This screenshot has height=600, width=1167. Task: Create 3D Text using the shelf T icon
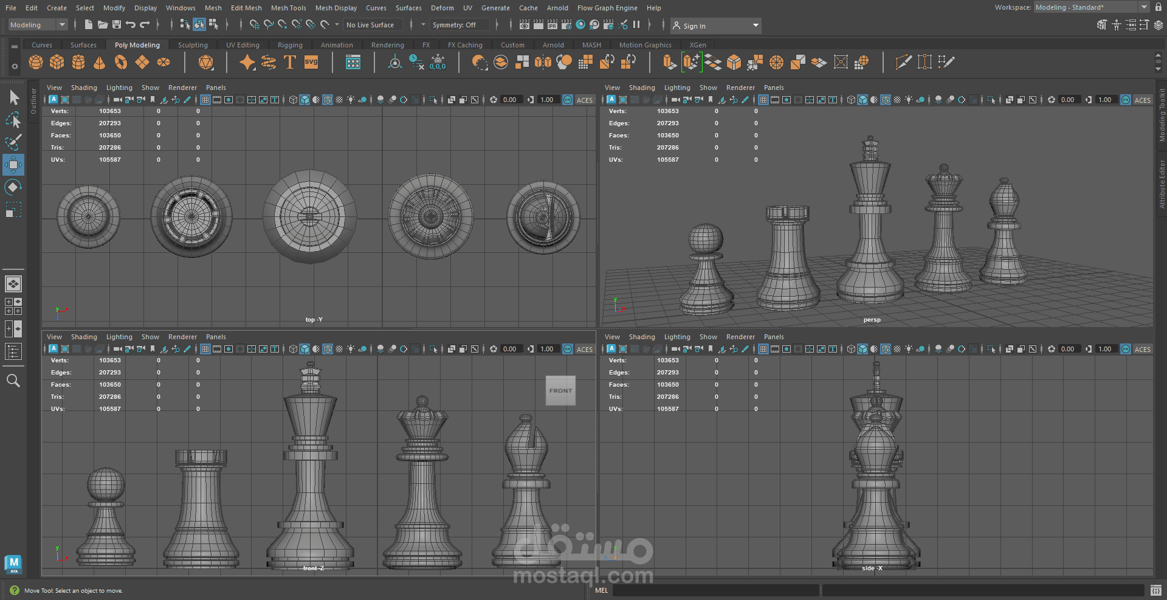pos(290,62)
